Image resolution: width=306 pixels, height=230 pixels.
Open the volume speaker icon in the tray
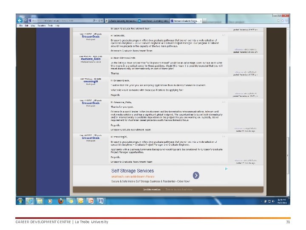click(273, 201)
